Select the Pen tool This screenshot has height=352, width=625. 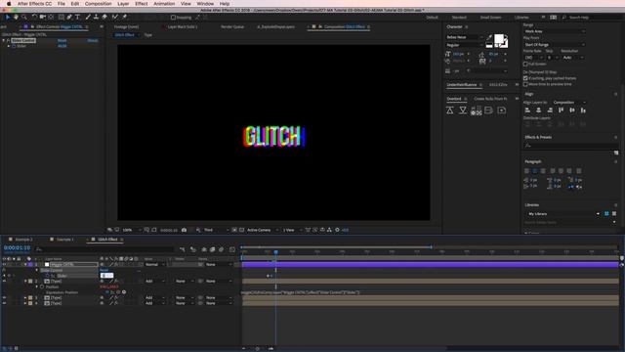click(69, 18)
